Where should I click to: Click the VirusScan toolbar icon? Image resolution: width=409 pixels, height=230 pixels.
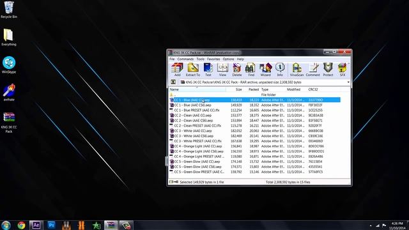pyautogui.click(x=297, y=70)
